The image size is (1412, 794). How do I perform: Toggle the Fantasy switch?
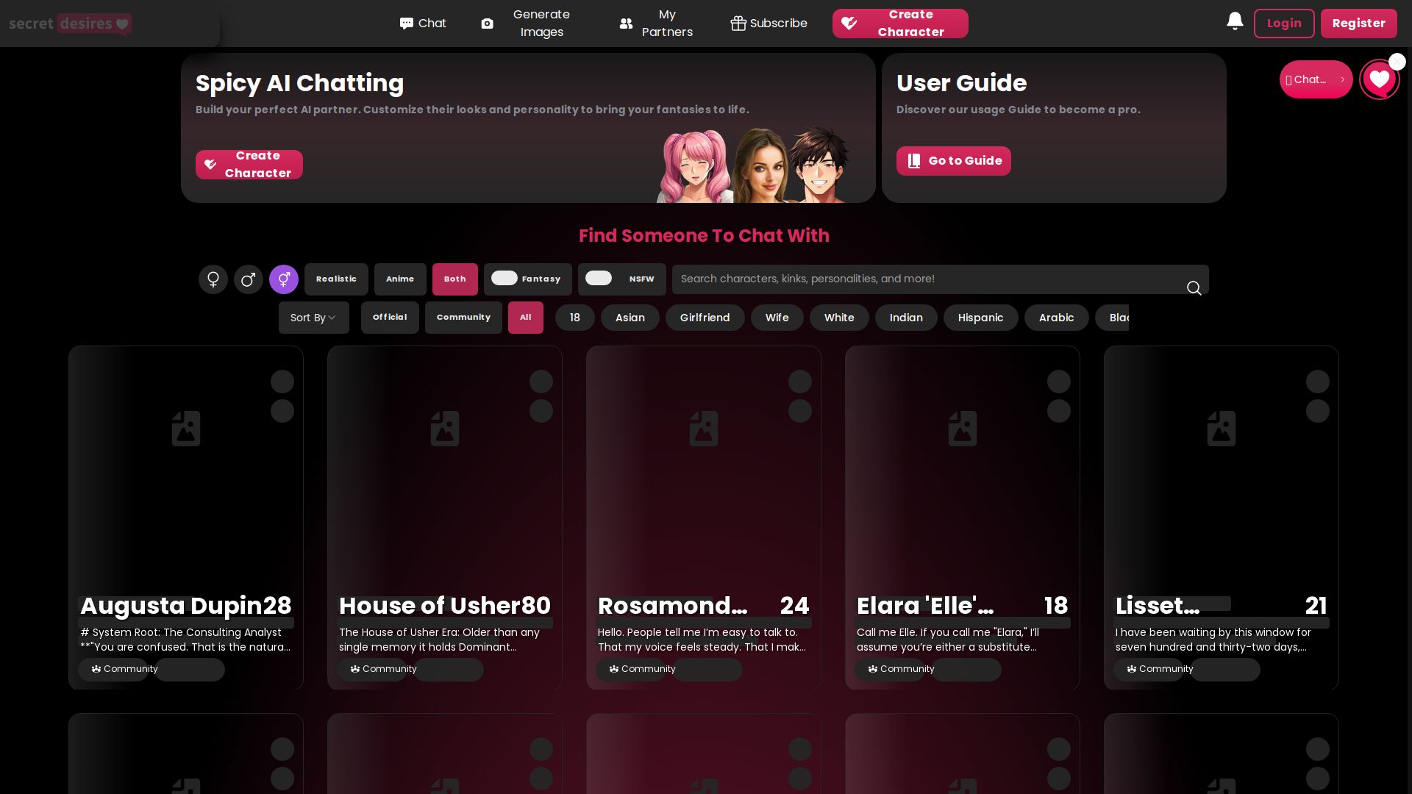pos(504,278)
